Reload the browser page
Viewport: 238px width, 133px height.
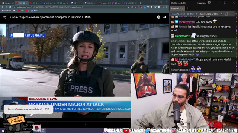click(x=10, y=7)
